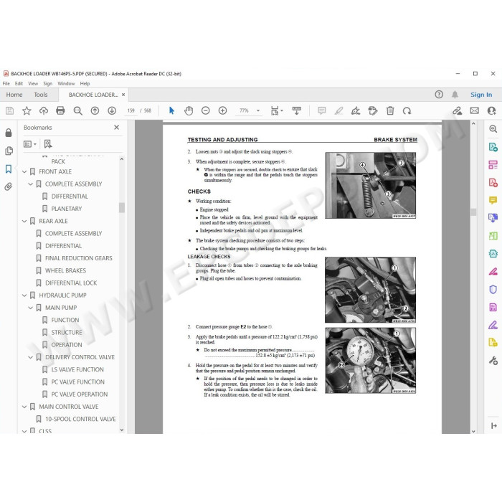This screenshot has width=502, height=502.
Task: Click the document vertical scrollbar thumb
Action: tap(473, 212)
